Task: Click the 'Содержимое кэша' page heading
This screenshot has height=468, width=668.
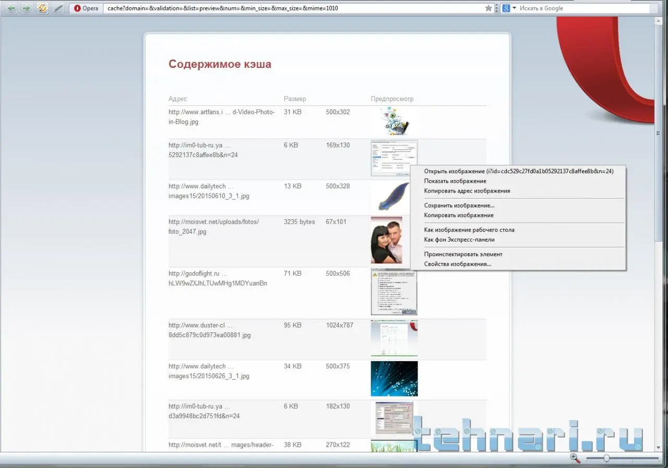Action: coord(220,64)
